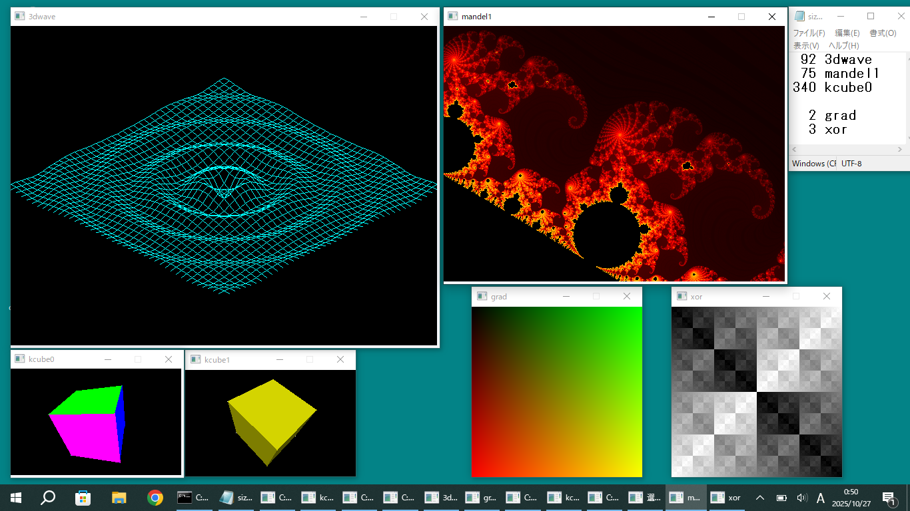Screen dimensions: 910x511
Task: Click the speaker volume icon in tray
Action: 801,498
